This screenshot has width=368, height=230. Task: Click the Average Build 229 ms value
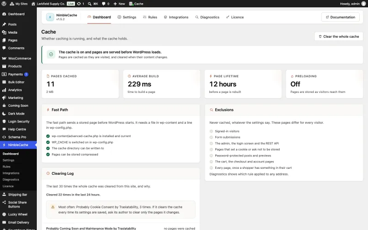click(x=139, y=84)
